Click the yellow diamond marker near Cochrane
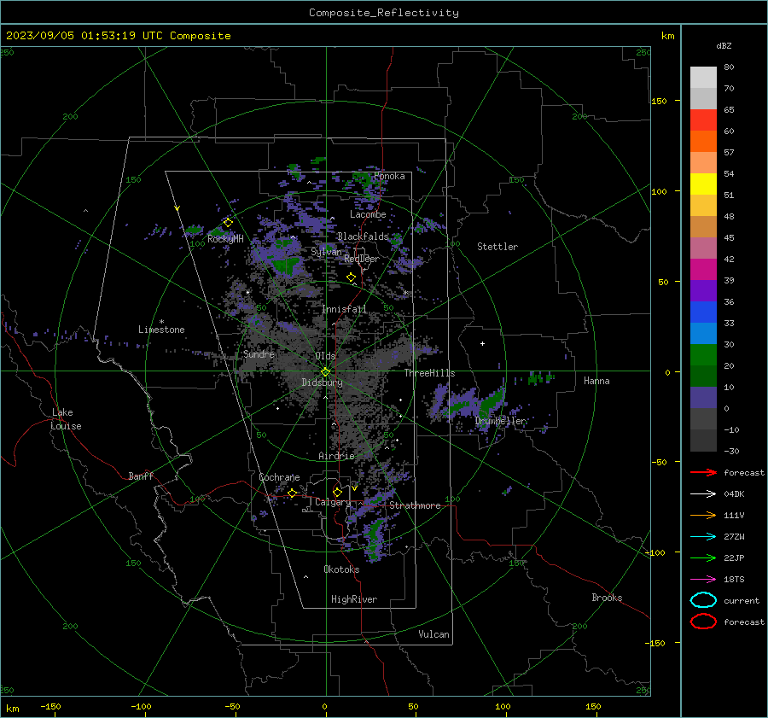 tap(293, 493)
